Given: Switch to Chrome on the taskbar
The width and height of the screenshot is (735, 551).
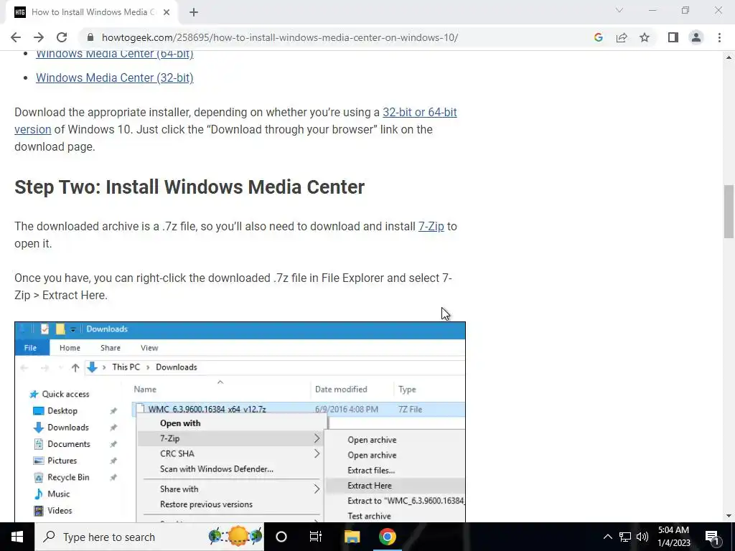Looking at the screenshot, I should click(x=387, y=537).
